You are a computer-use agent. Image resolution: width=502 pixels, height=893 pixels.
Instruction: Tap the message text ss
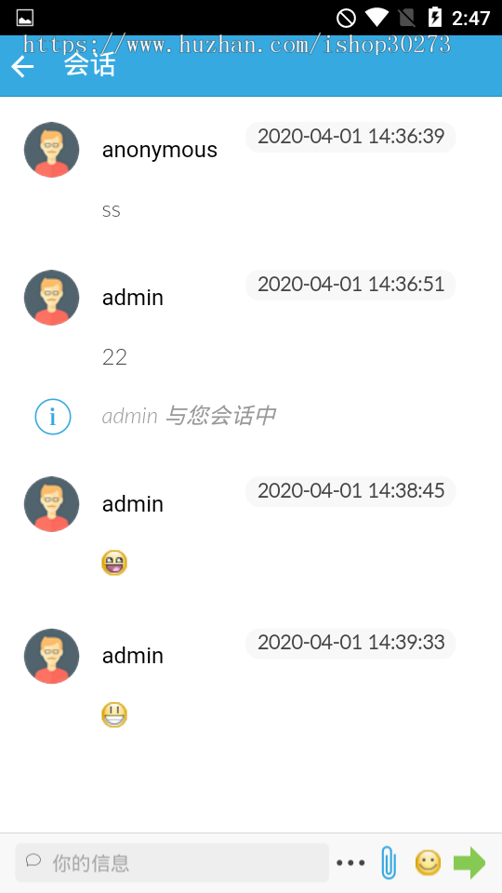(x=112, y=211)
